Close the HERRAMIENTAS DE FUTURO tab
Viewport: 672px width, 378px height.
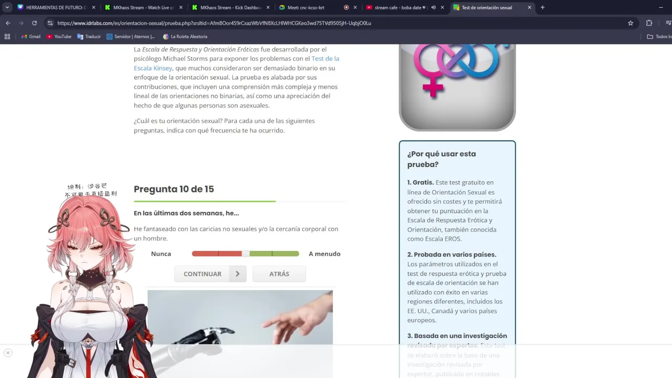93,7
